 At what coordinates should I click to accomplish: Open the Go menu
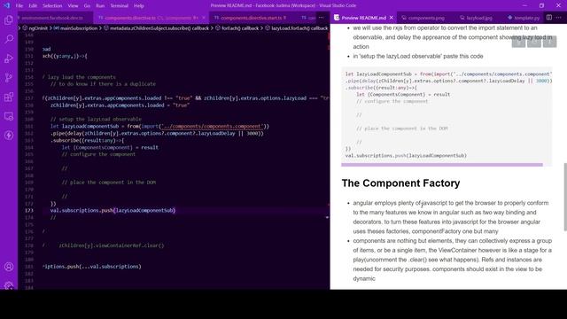87,6
